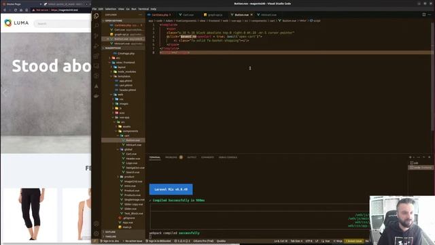The width and height of the screenshot is (435, 245).
Task: Click browser reload button
Action: 16,10
